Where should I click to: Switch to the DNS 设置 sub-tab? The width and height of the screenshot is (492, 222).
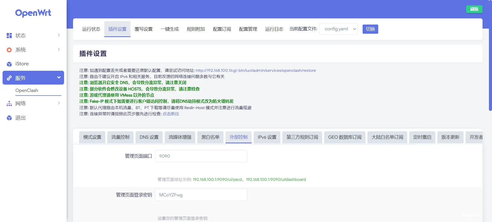149,137
